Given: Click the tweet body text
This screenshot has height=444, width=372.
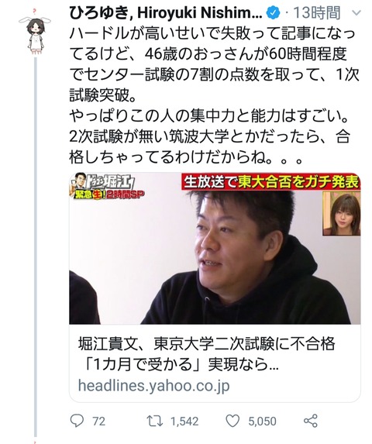Looking at the screenshot, I should [215, 95].
